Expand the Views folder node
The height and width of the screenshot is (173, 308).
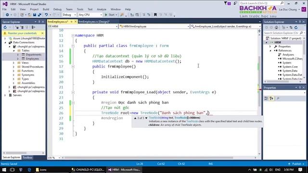13,63
